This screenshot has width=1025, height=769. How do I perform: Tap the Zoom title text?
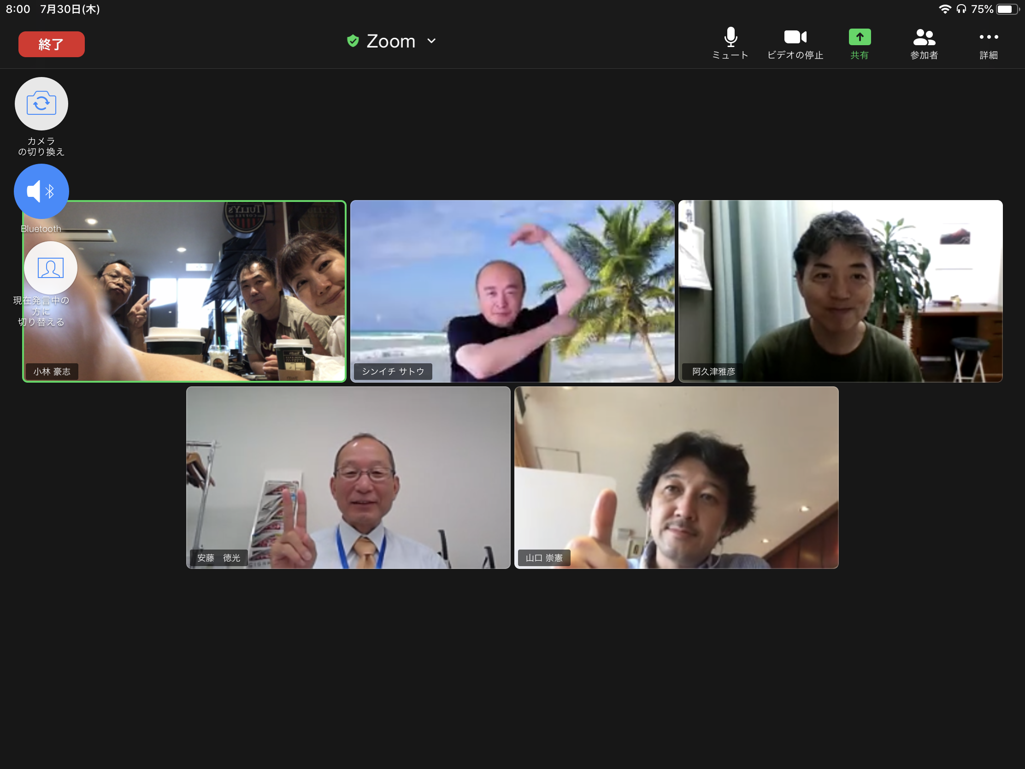pyautogui.click(x=391, y=41)
